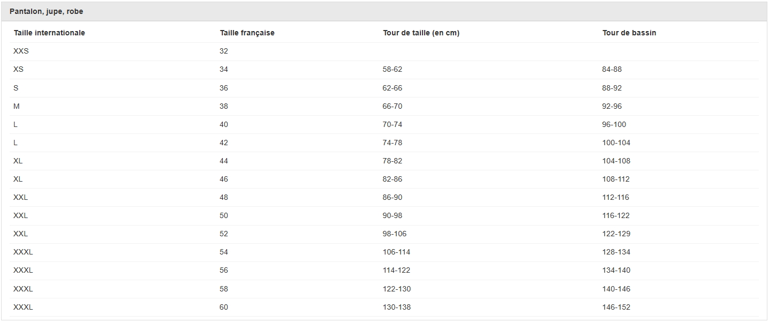769x322 pixels.
Task: Click hip measurement 112-116
Action: 616,197
